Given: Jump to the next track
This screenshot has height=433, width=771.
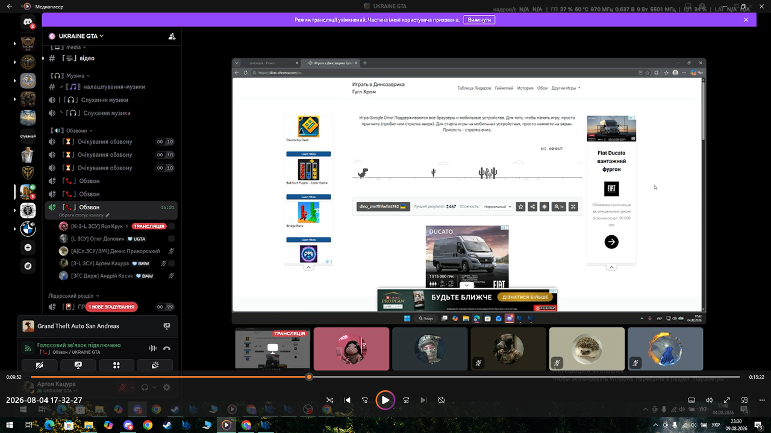Looking at the screenshot, I should click(423, 400).
